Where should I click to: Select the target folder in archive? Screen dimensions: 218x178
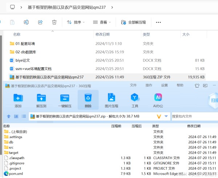coord(11,153)
